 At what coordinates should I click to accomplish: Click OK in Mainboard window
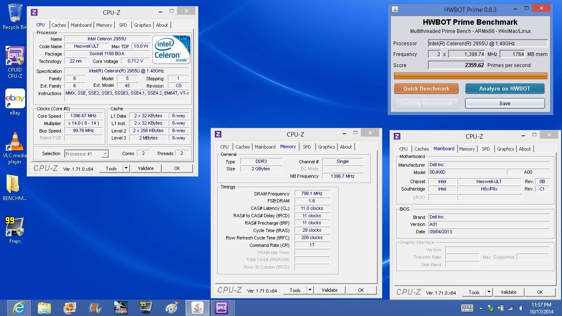click(540, 292)
